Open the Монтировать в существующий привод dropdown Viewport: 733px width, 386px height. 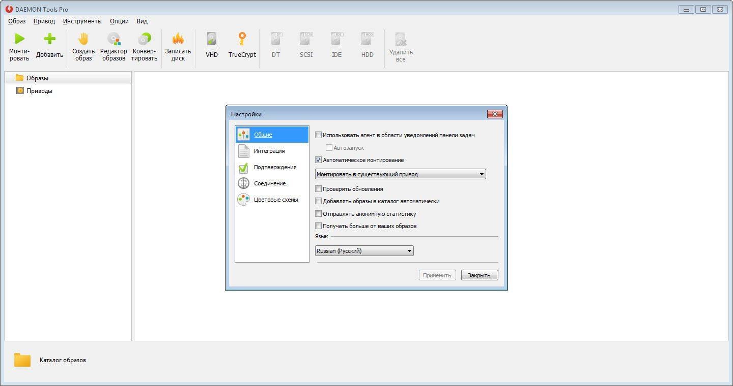tap(401, 174)
